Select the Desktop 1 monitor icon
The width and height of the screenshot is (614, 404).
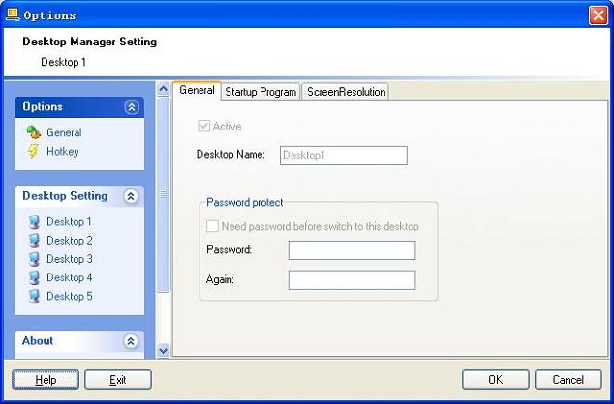[x=35, y=222]
